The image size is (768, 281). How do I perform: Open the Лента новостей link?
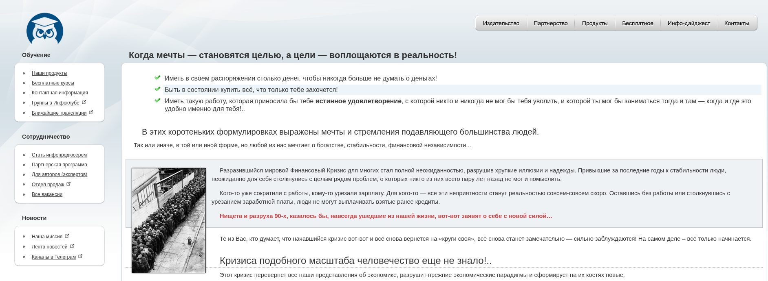pos(49,247)
